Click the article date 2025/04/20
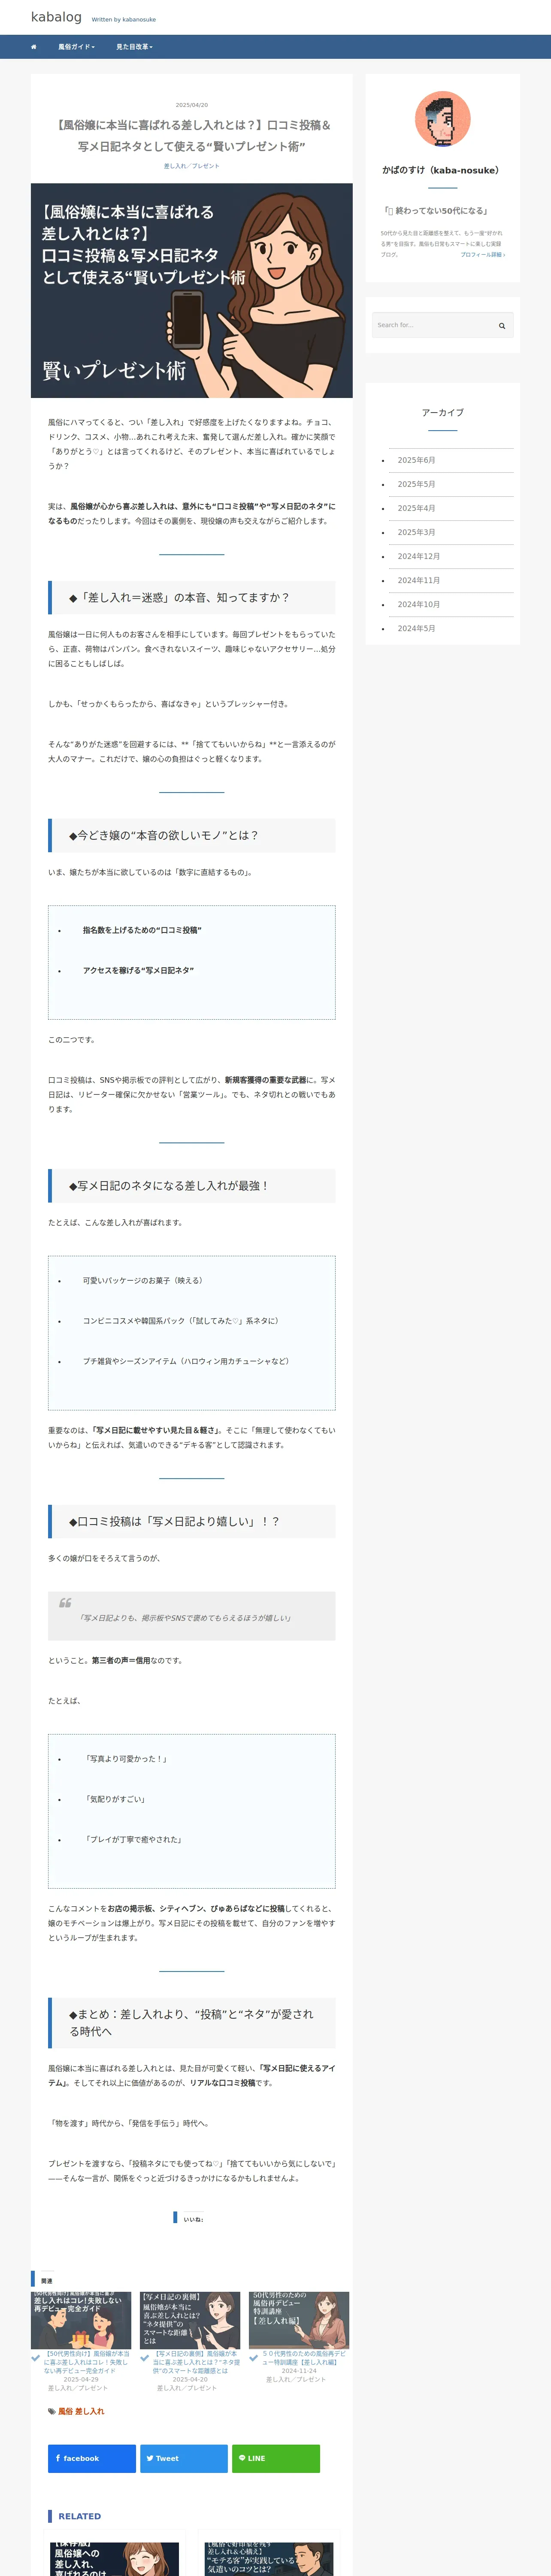551x2576 pixels. pyautogui.click(x=192, y=105)
